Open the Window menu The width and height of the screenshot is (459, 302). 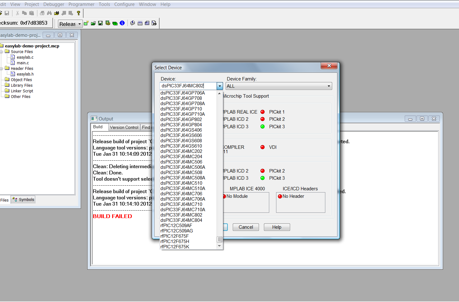147,4
